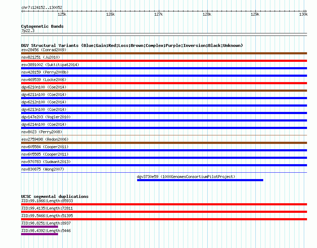Click the 125k ruler tick label
The image size is (317, 248).
pos(62,14)
